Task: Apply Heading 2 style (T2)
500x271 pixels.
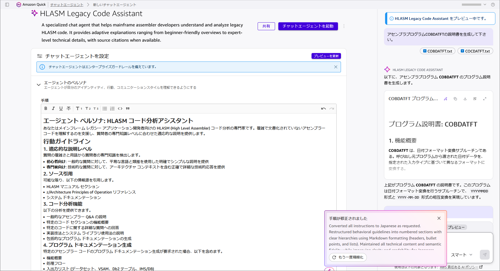Action: (x=88, y=109)
